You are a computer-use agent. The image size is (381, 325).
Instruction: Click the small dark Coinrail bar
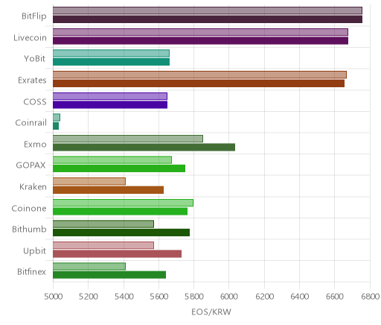(56, 126)
